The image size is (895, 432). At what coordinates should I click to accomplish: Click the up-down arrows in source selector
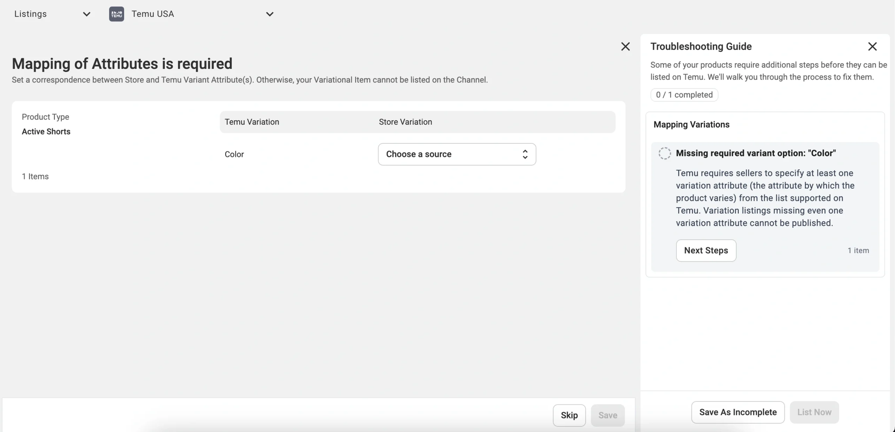[x=525, y=154]
